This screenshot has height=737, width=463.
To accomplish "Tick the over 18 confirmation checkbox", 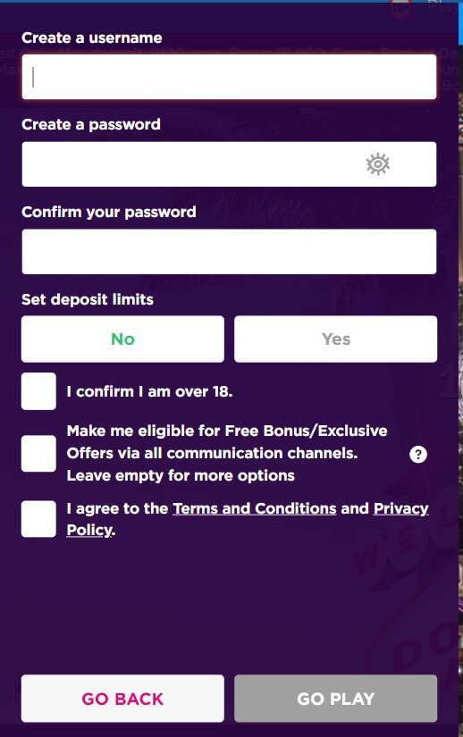I will (38, 391).
